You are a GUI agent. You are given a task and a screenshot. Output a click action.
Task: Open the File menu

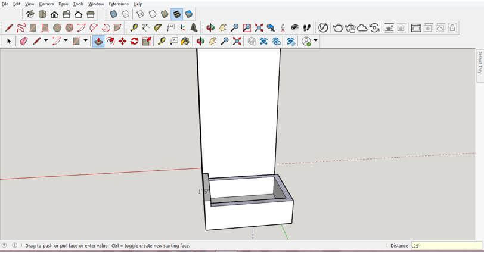pyautogui.click(x=5, y=4)
